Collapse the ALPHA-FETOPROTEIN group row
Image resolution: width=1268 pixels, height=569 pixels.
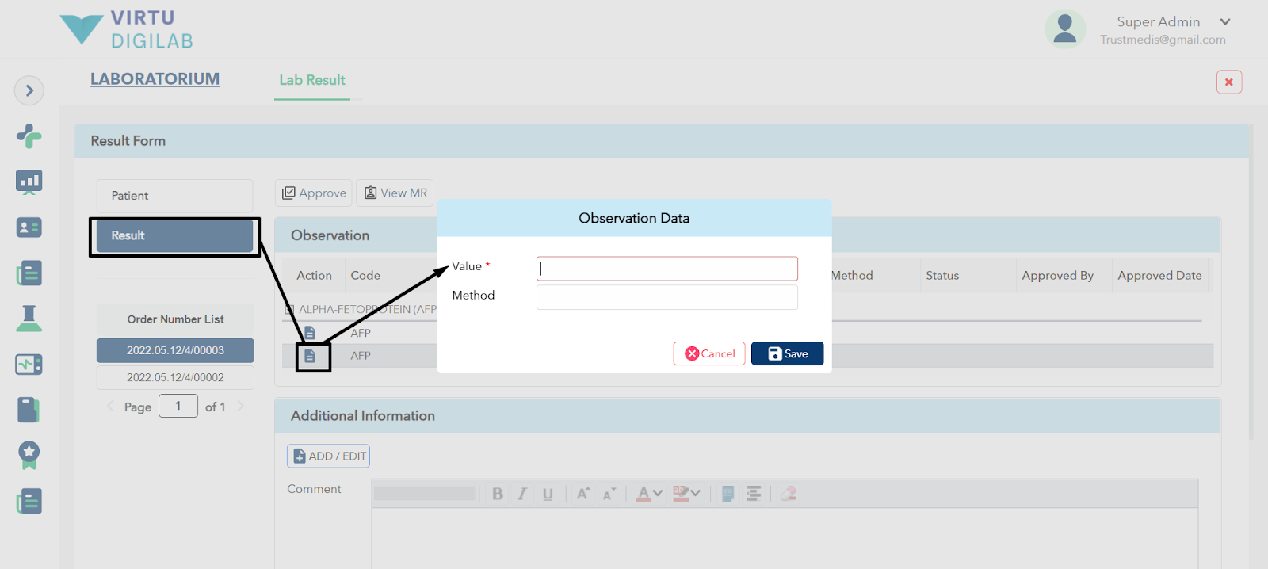289,309
